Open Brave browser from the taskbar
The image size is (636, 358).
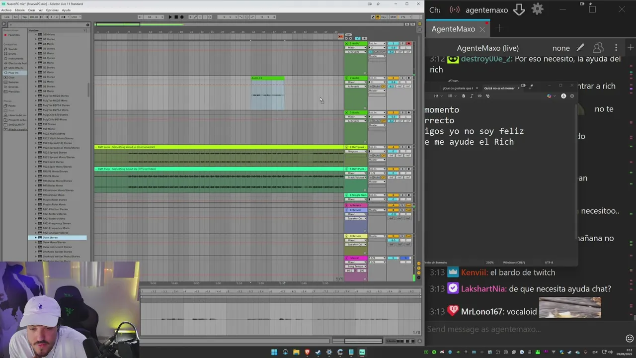[307, 352]
